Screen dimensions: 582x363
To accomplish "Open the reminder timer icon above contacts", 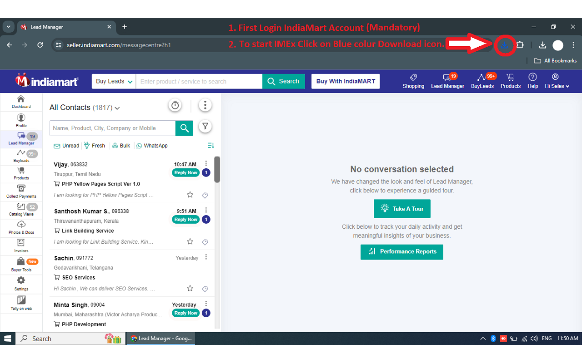I will click(x=175, y=105).
